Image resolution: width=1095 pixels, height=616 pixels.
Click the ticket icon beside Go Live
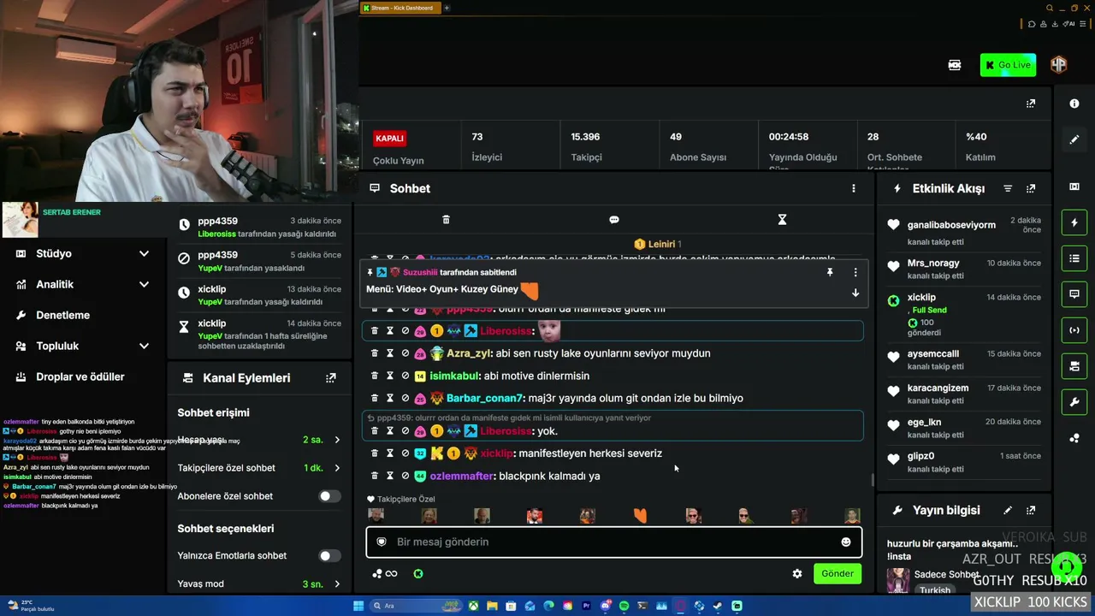tap(955, 65)
